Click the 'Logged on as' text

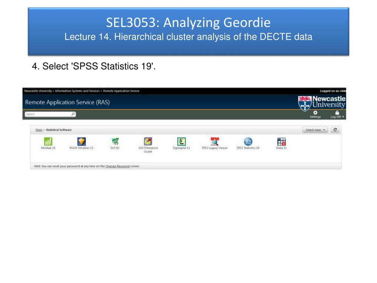tap(333, 91)
